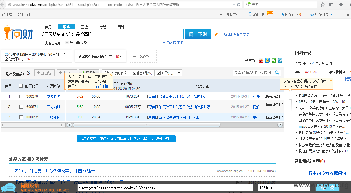
Task: Click 更多 in the 安控科技 row
Action: tap(256, 96)
